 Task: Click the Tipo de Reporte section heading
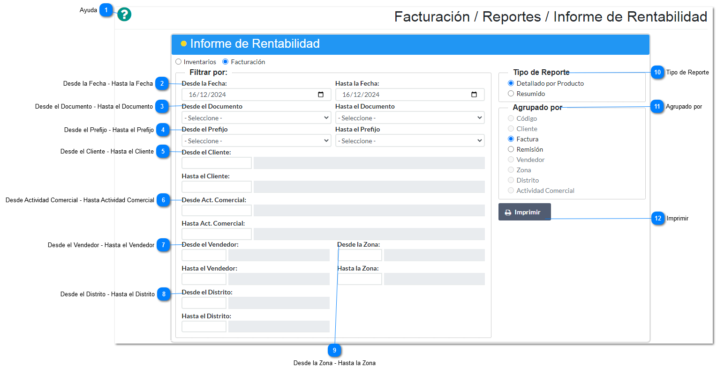point(541,72)
